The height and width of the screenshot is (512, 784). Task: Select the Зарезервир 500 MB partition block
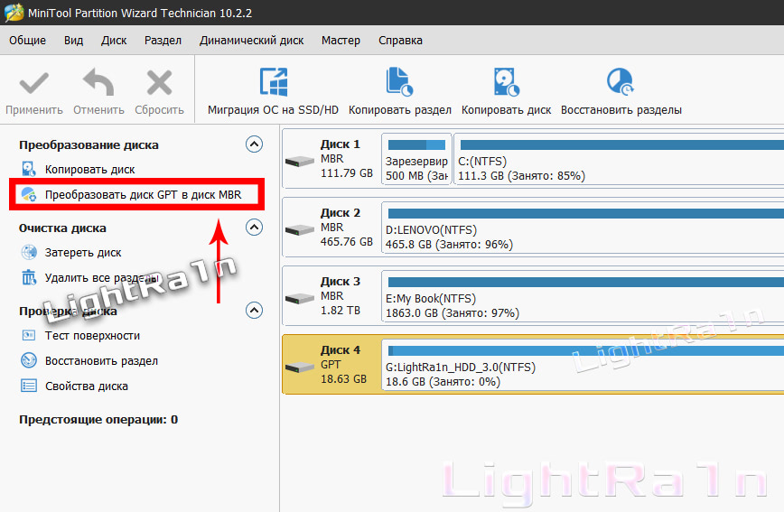[x=416, y=159]
